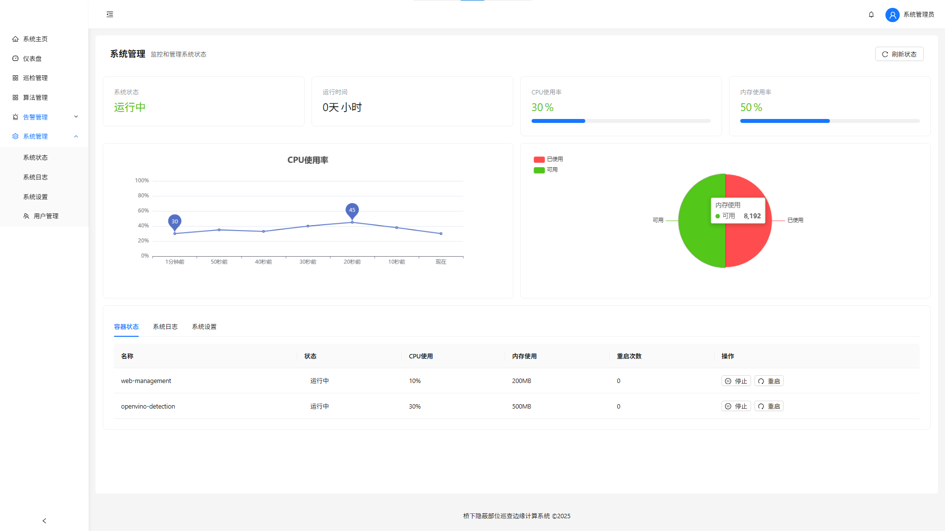
Task: Click the 0天 小时 uptime value
Action: pos(343,107)
